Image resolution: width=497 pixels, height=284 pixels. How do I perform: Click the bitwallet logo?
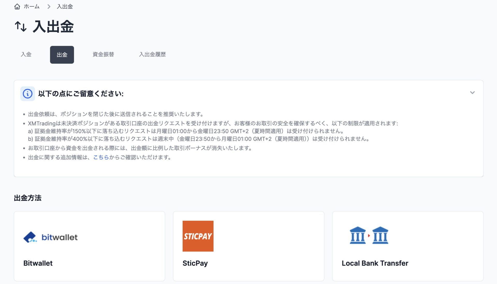(x=50, y=237)
